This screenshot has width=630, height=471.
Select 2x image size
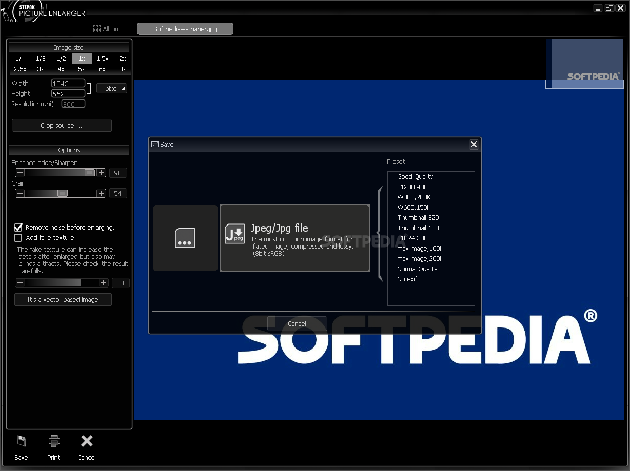pos(123,59)
